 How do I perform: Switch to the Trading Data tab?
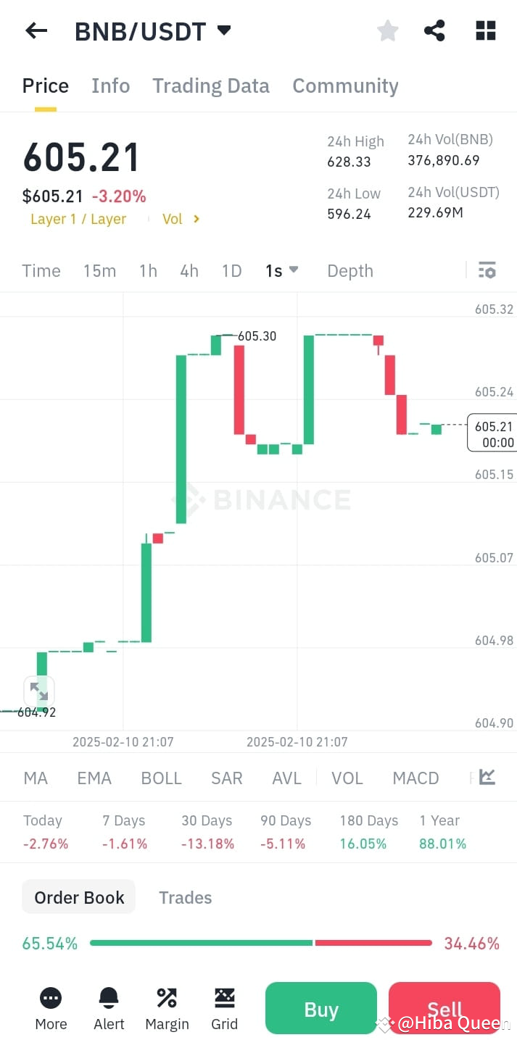pos(210,86)
